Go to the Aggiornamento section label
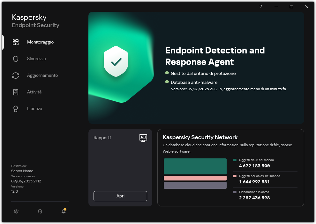316x224 pixels. click(x=42, y=76)
